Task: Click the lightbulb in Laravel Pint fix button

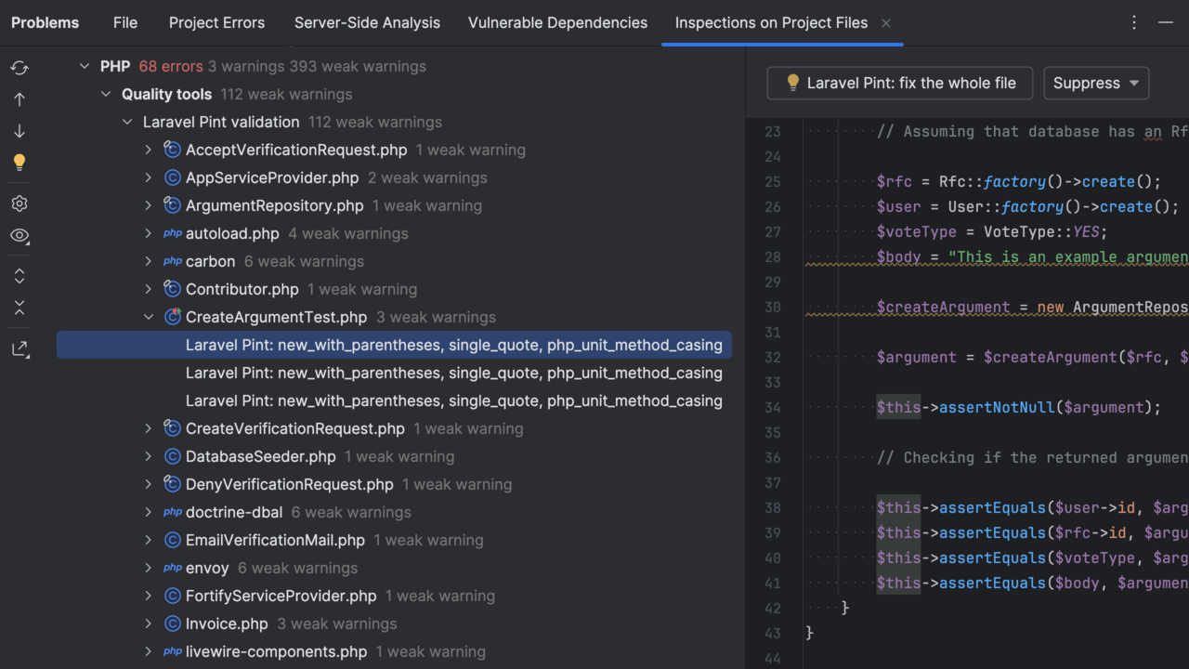Action: pos(792,83)
